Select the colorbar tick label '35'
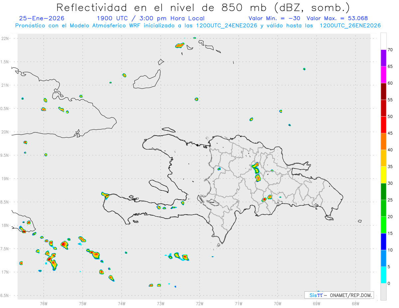This screenshot has height=308, width=399. (390, 166)
